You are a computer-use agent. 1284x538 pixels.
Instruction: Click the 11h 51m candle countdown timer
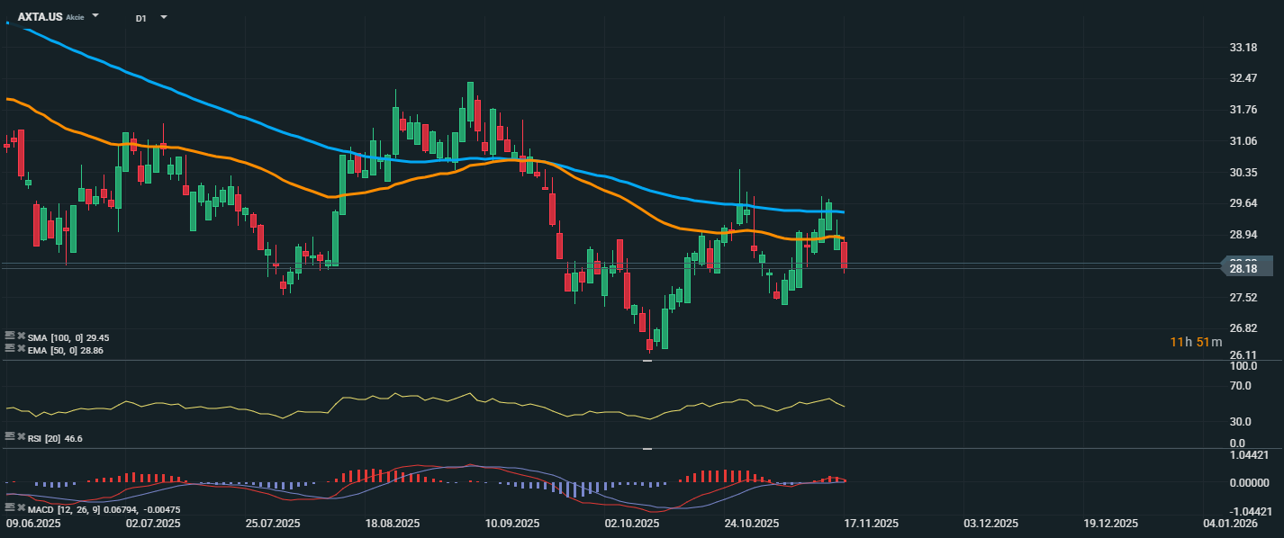1196,342
